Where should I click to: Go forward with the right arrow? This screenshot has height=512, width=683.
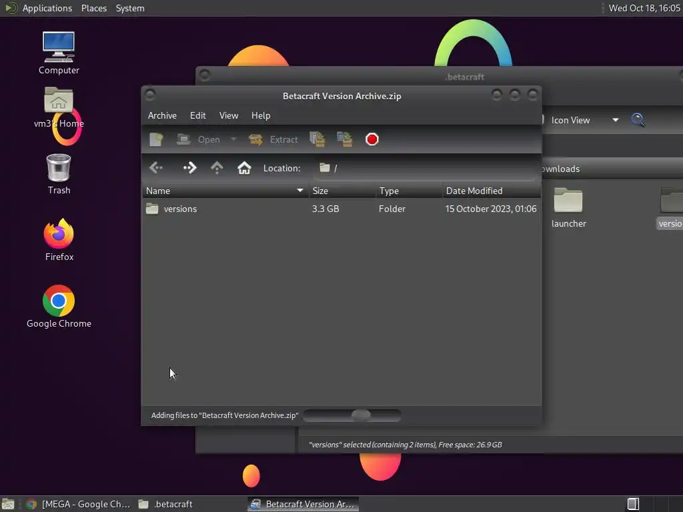tap(189, 167)
